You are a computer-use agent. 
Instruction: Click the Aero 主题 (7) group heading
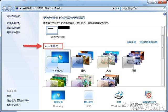click(51, 46)
